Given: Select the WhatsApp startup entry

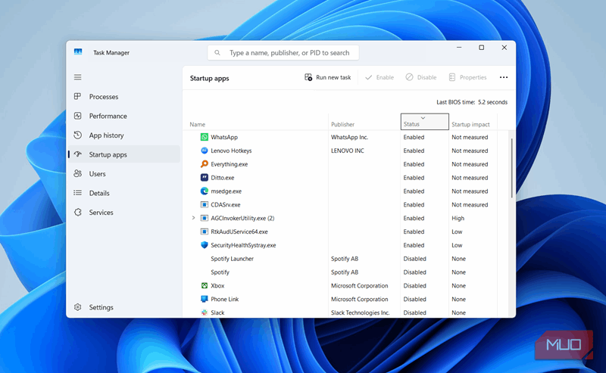Looking at the screenshot, I should [x=223, y=138].
